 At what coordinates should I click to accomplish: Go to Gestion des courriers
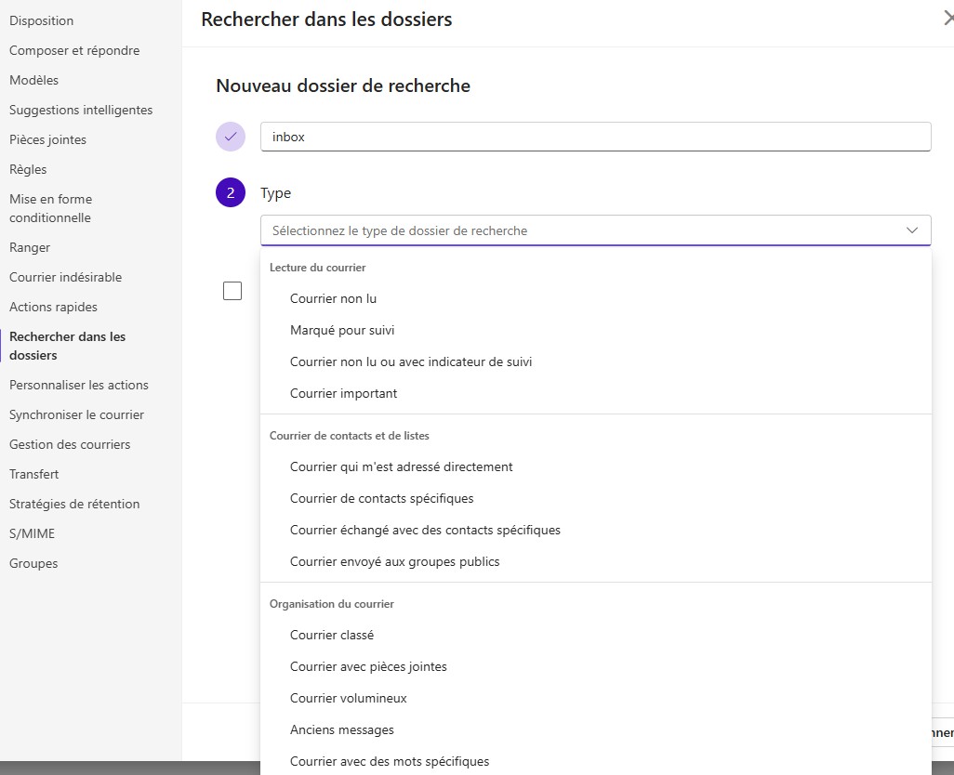click(70, 444)
